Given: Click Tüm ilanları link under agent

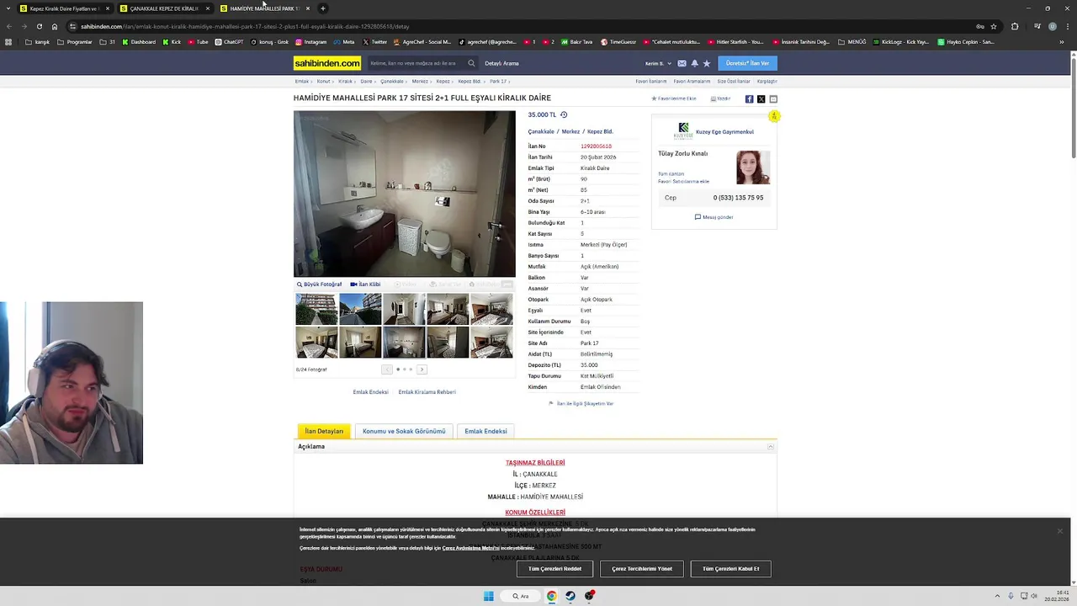Looking at the screenshot, I should [x=671, y=173].
